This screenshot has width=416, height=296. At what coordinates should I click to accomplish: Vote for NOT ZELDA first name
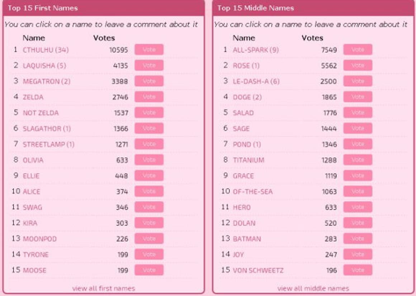(x=149, y=112)
